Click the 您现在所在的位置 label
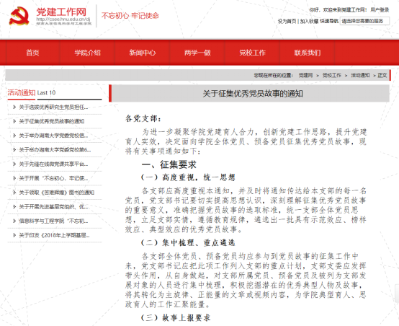The image size is (399, 326). click(273, 75)
